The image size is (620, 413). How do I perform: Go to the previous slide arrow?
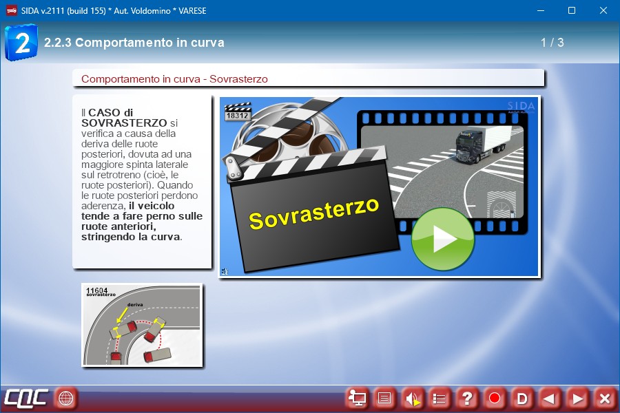[x=549, y=398]
